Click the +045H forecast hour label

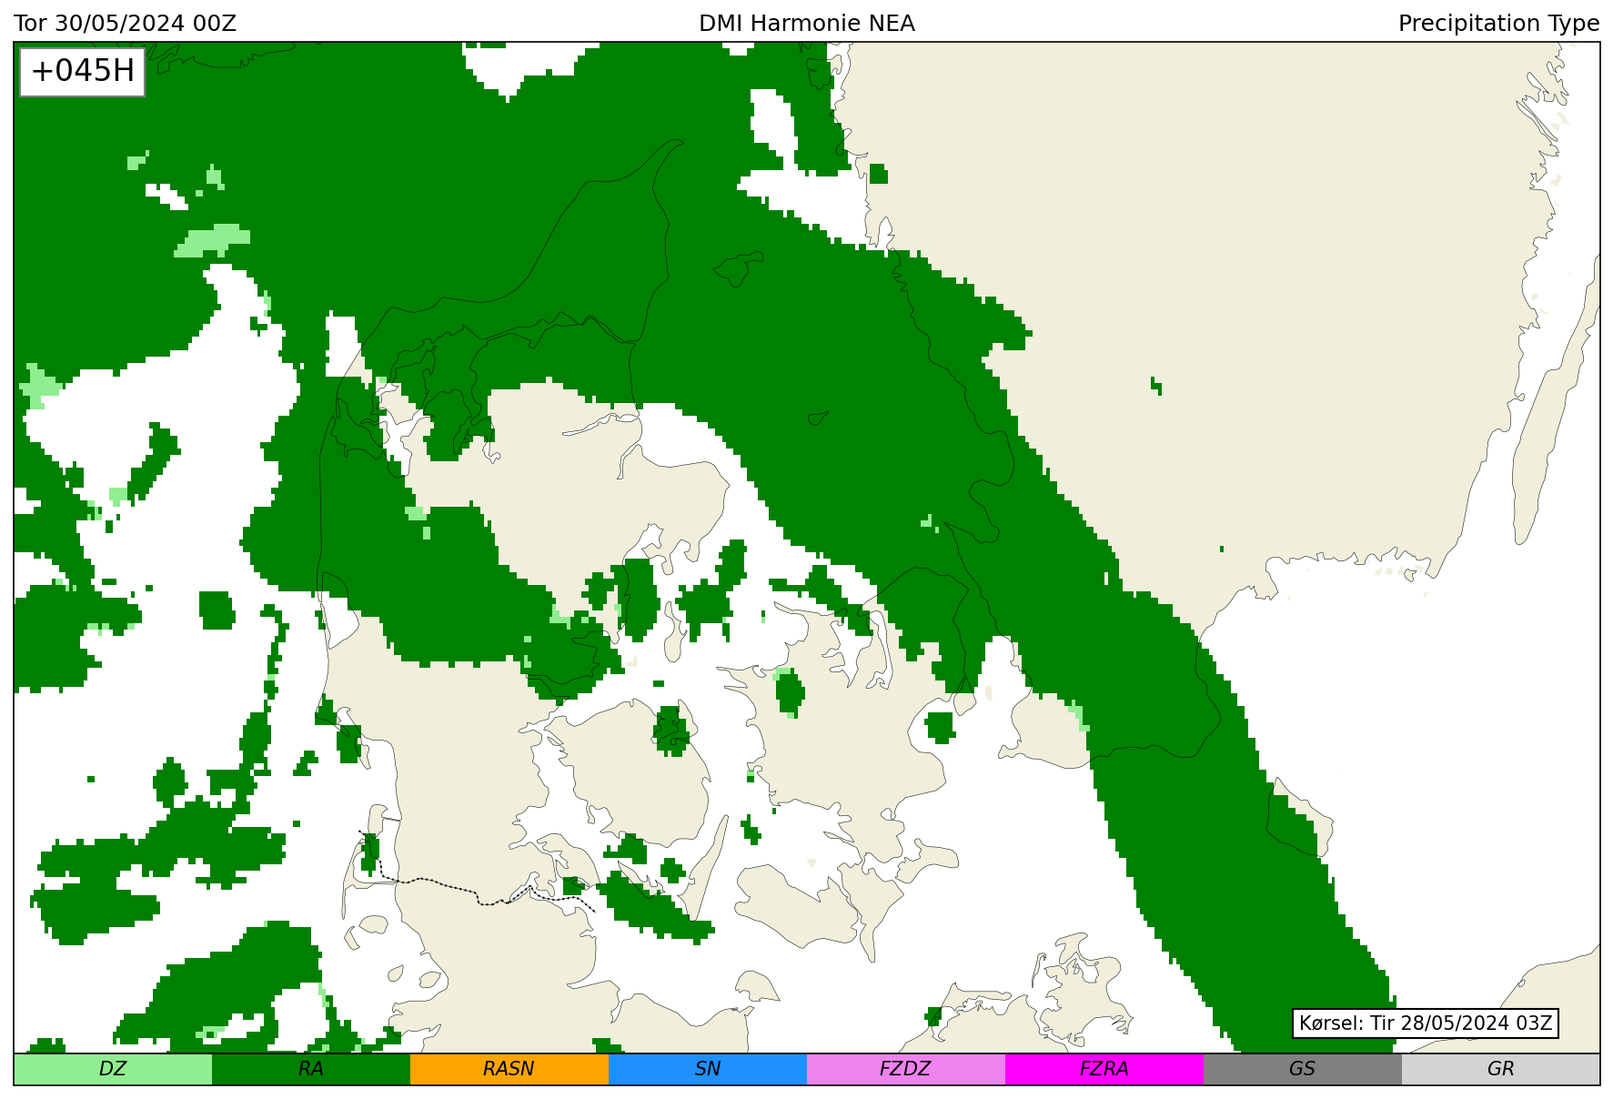tap(83, 71)
